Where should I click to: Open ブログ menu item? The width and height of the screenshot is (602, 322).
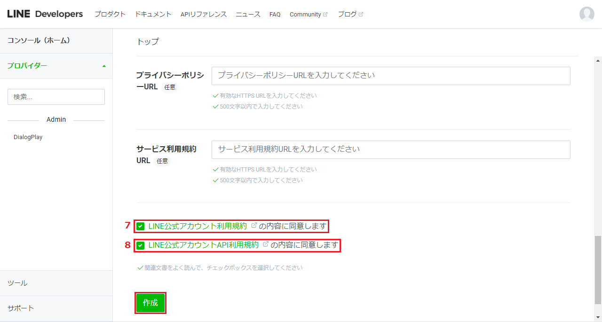(347, 14)
